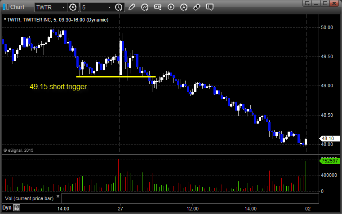Minimize the Chart window

pyautogui.click(x=316, y=3)
